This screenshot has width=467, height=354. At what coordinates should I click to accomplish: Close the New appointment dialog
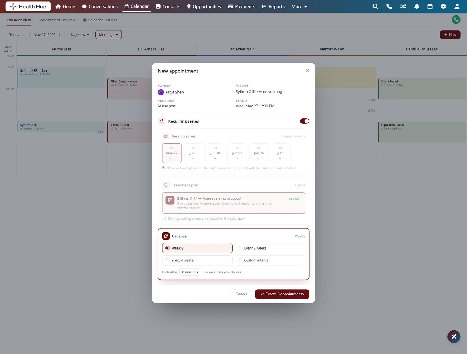click(307, 71)
